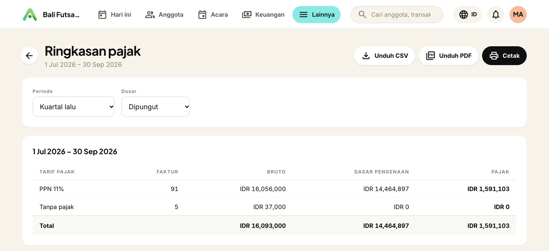Viewport: 549px width, 251px height.
Task: Switch language with the globe ID button
Action: pos(468,14)
